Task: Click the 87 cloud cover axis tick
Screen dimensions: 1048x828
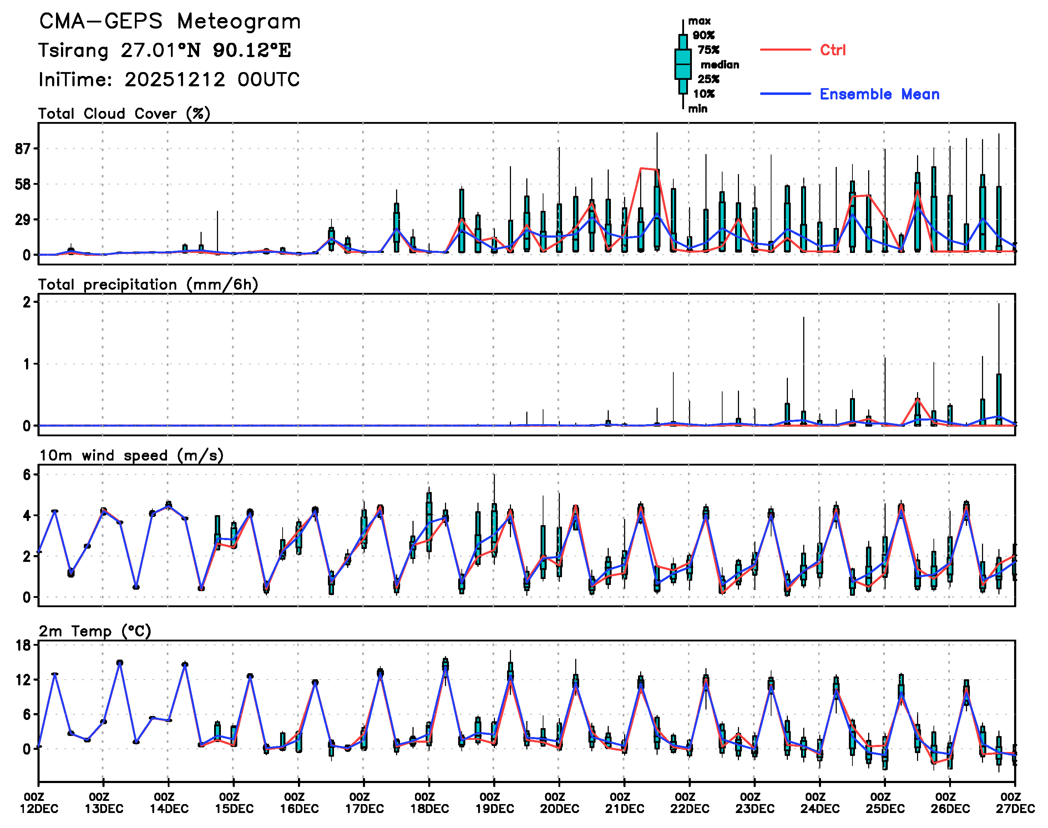Action: pos(22,149)
